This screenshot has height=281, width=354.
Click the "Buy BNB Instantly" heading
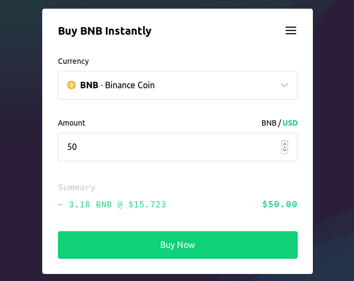click(104, 31)
